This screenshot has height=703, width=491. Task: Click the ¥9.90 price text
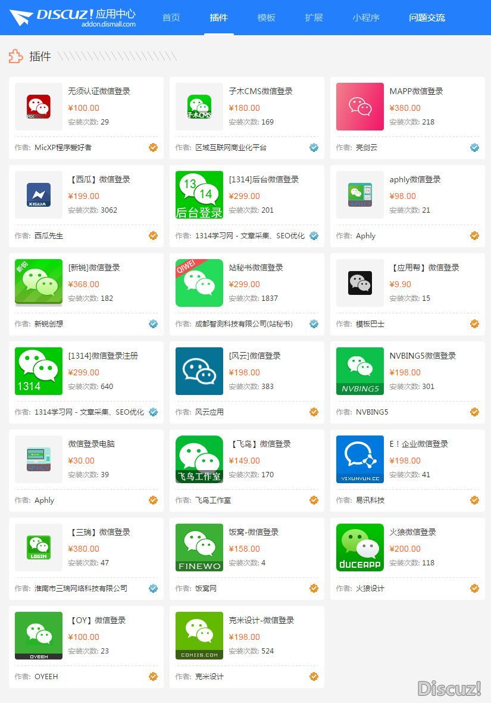400,284
